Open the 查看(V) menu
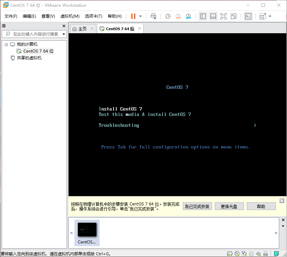 pyautogui.click(x=48, y=16)
